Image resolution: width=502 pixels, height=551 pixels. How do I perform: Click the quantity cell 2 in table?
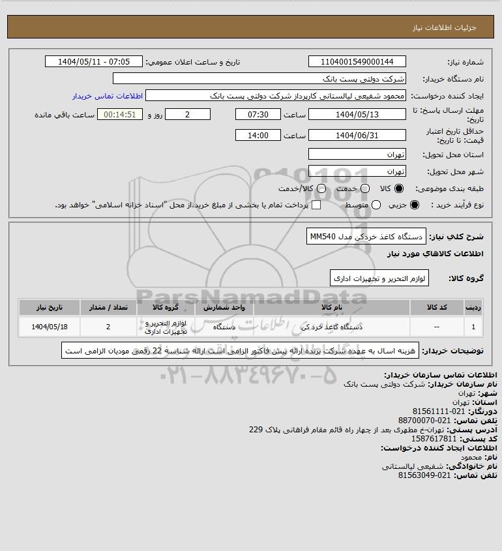pos(108,327)
